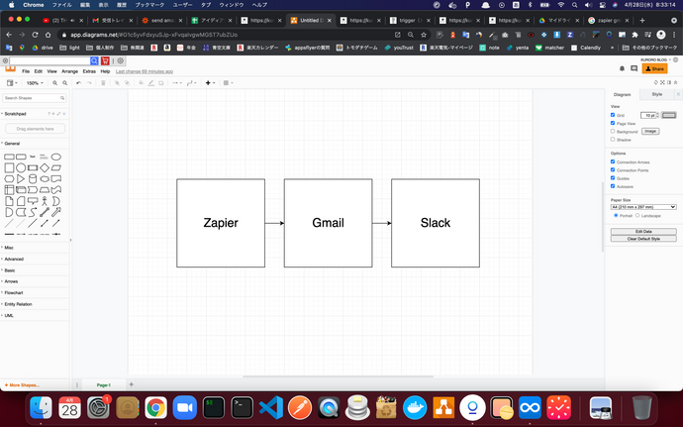Click the delete trash icon in toolbar
The width and height of the screenshot is (683, 427).
click(103, 83)
